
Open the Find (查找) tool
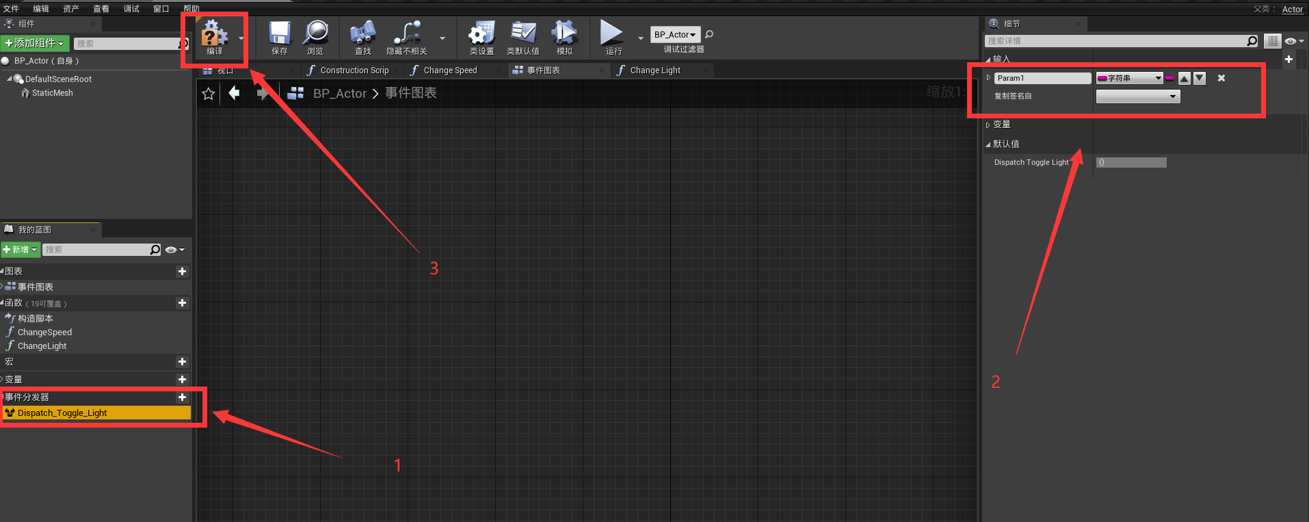(x=362, y=35)
